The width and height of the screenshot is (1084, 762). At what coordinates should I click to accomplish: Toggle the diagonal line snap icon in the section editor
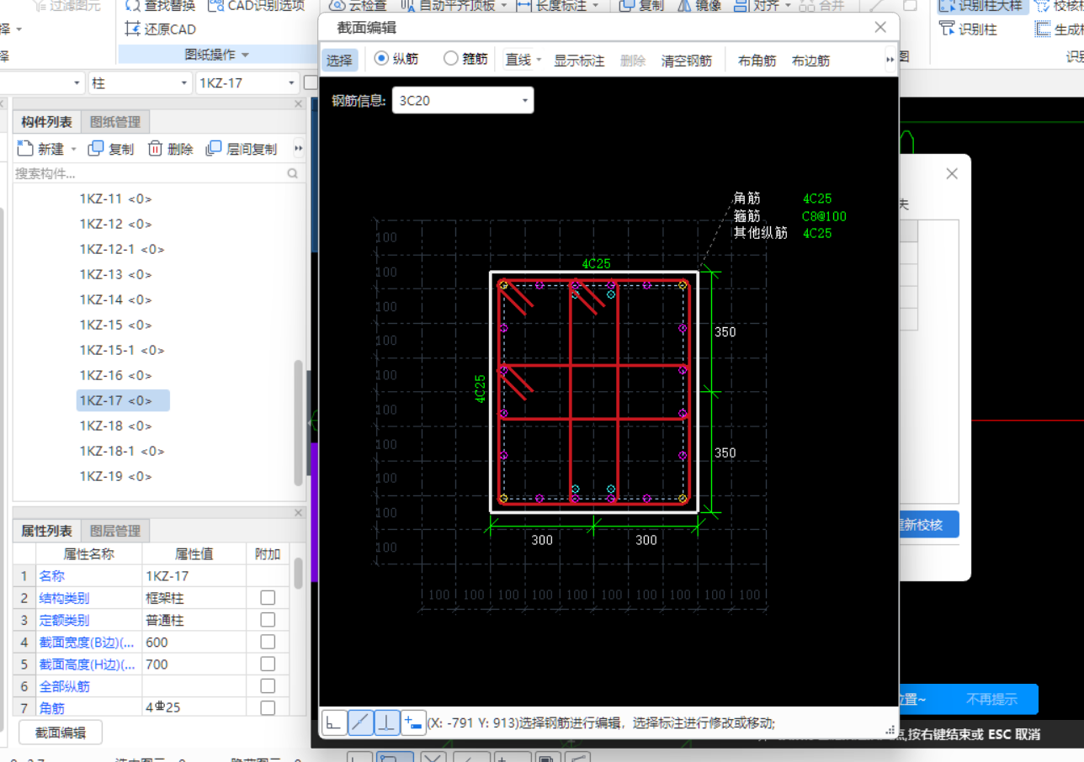tap(360, 722)
